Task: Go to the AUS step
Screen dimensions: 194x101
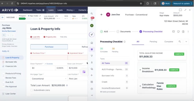Action: [104, 32]
